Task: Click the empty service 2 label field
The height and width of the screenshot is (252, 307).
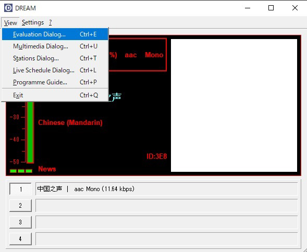Action: 167,206
